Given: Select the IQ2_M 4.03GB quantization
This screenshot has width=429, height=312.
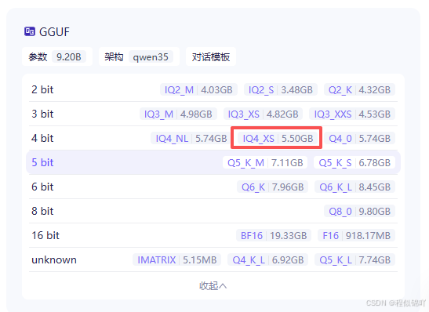Looking at the screenshot, I should tap(198, 89).
